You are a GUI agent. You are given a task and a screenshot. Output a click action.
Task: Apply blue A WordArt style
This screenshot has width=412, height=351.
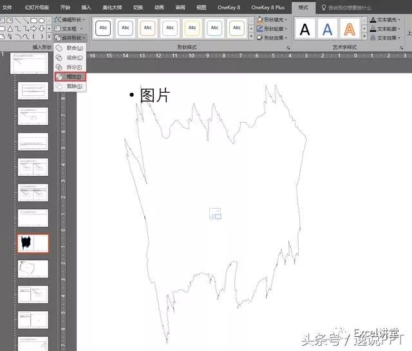(x=328, y=29)
